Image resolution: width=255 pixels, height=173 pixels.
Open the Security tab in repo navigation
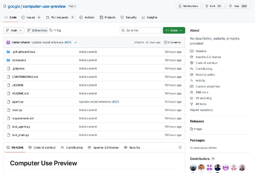tap(129, 18)
